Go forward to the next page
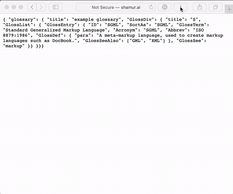 click(41, 7)
